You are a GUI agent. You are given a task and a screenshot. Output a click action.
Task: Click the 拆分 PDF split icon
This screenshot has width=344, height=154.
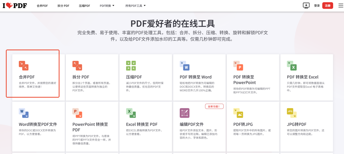coord(77,65)
